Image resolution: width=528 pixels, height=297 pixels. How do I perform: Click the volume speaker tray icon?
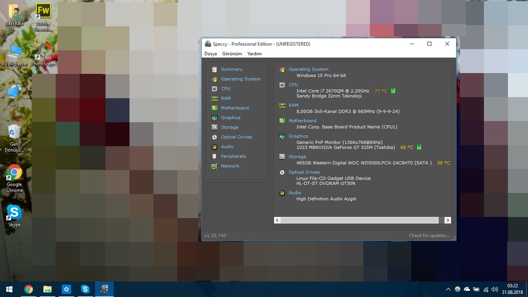pos(495,289)
